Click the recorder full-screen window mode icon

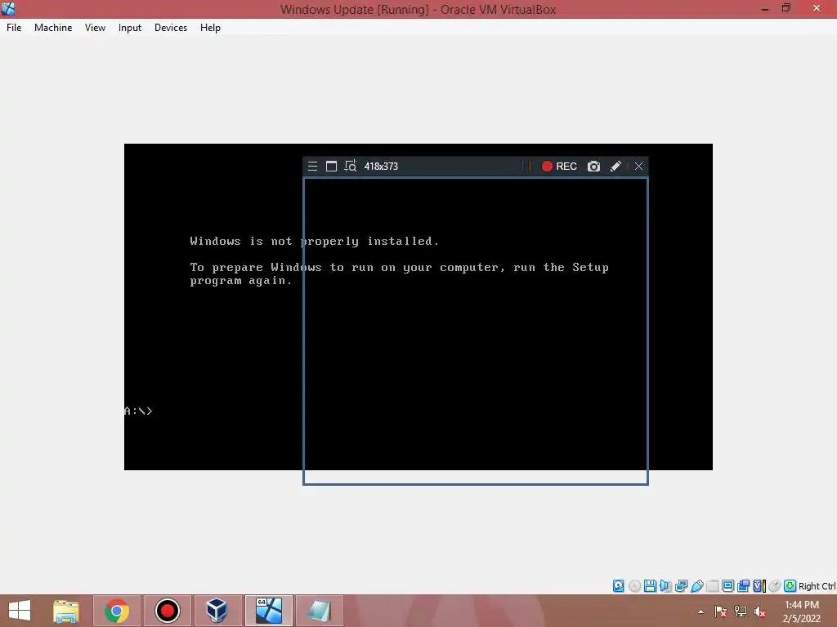(332, 167)
